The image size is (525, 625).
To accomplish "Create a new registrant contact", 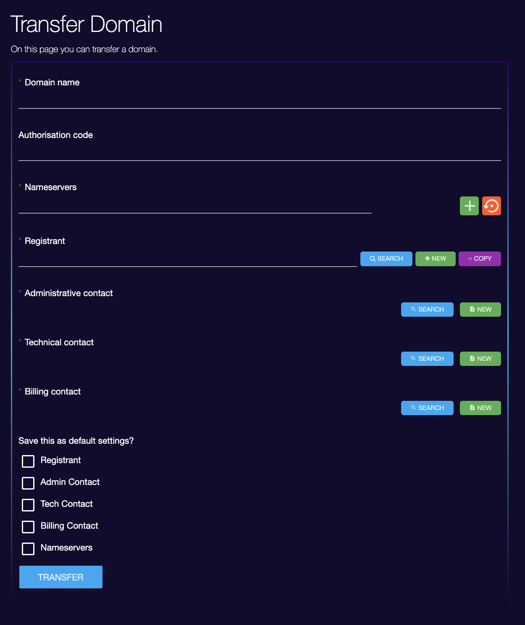I will tap(435, 259).
